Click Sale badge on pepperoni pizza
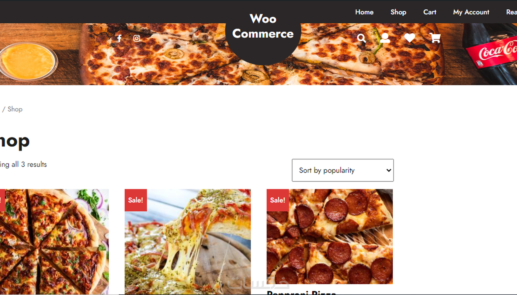 pos(278,200)
